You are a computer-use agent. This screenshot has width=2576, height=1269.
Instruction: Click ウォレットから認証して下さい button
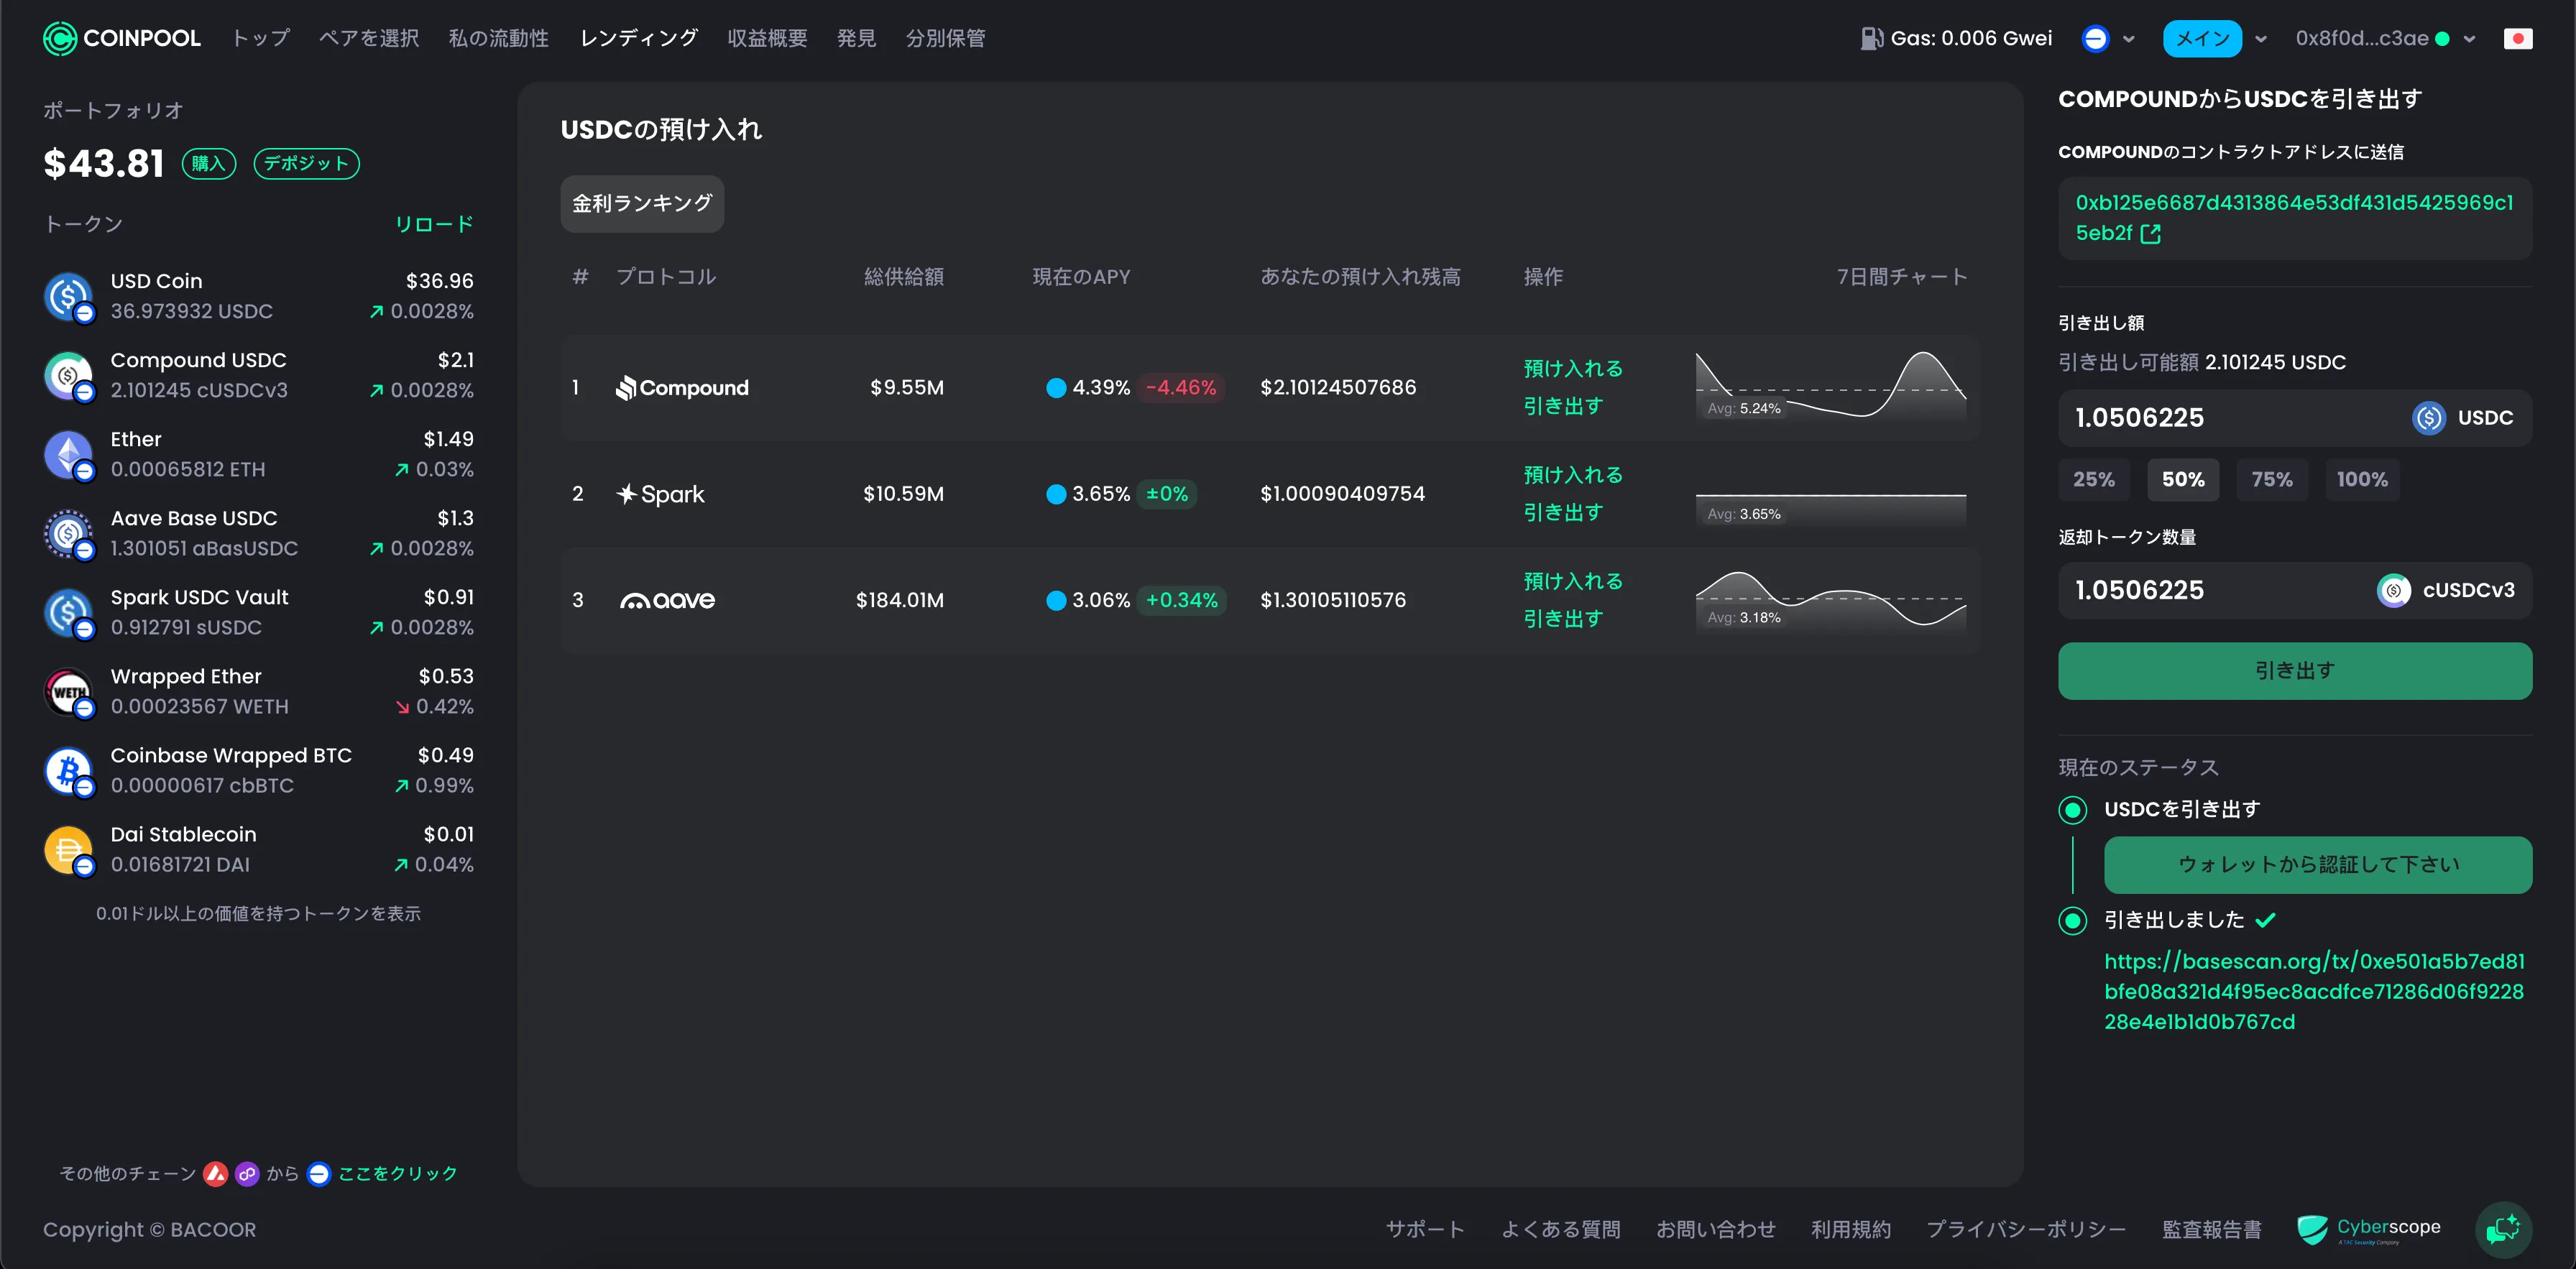pyautogui.click(x=2318, y=865)
